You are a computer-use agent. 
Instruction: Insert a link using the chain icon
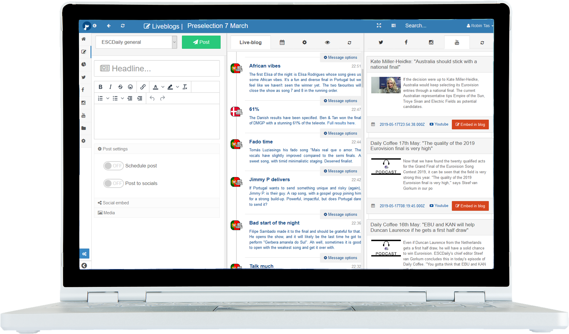click(x=143, y=87)
